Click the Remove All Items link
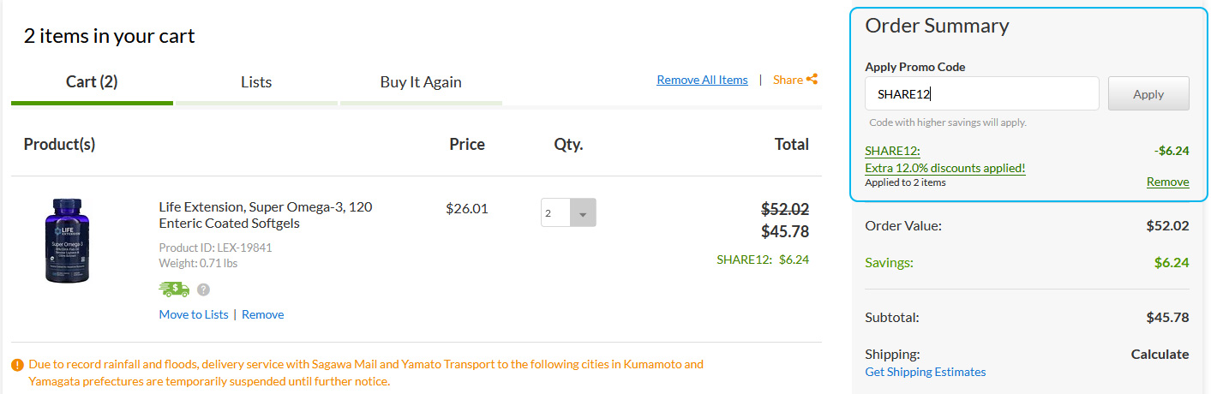The height and width of the screenshot is (394, 1211). (702, 80)
